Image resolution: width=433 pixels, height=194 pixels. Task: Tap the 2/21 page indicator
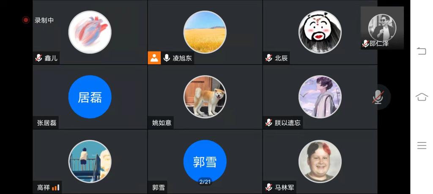(x=205, y=182)
